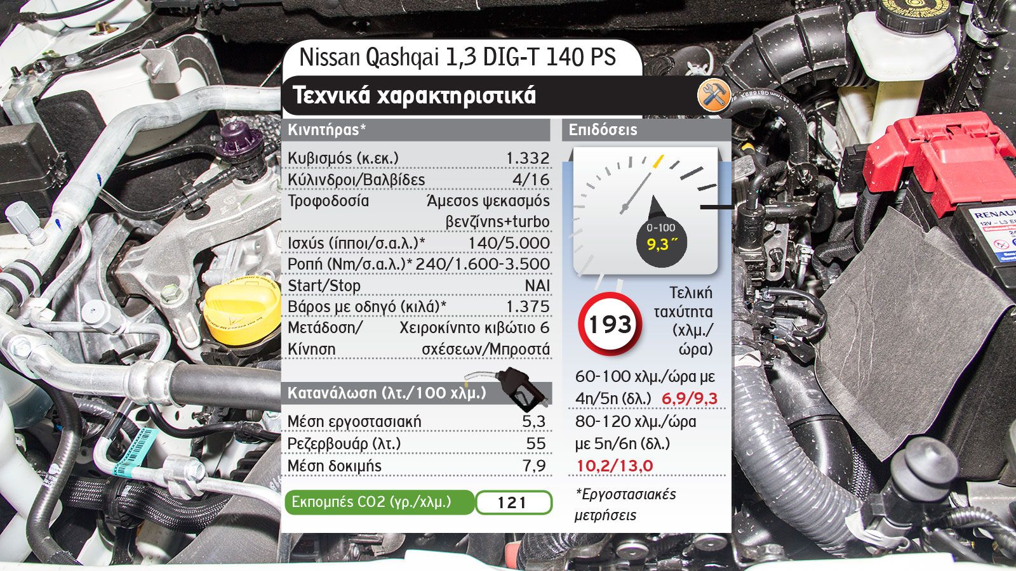Click the title Nissan Qashqai 1,3 DIG-T 140 PS

coord(457,57)
